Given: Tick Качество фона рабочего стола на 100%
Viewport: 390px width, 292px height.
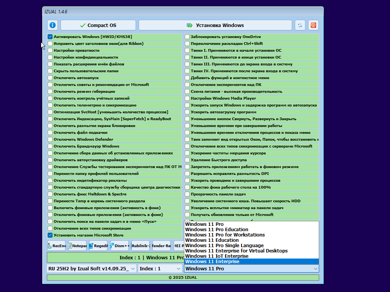Looking at the screenshot, I should click(x=187, y=187).
